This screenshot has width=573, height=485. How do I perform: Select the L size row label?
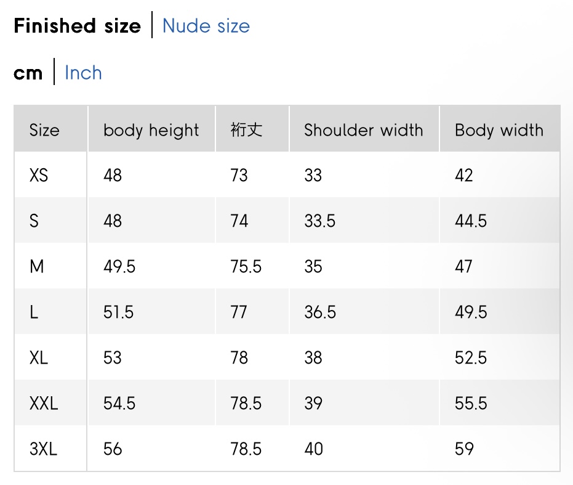[34, 312]
